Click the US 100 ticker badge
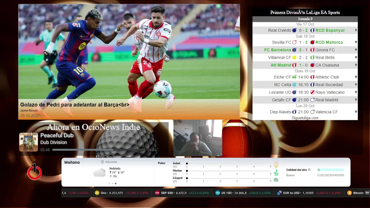The image size is (370, 208). coord(218,193)
